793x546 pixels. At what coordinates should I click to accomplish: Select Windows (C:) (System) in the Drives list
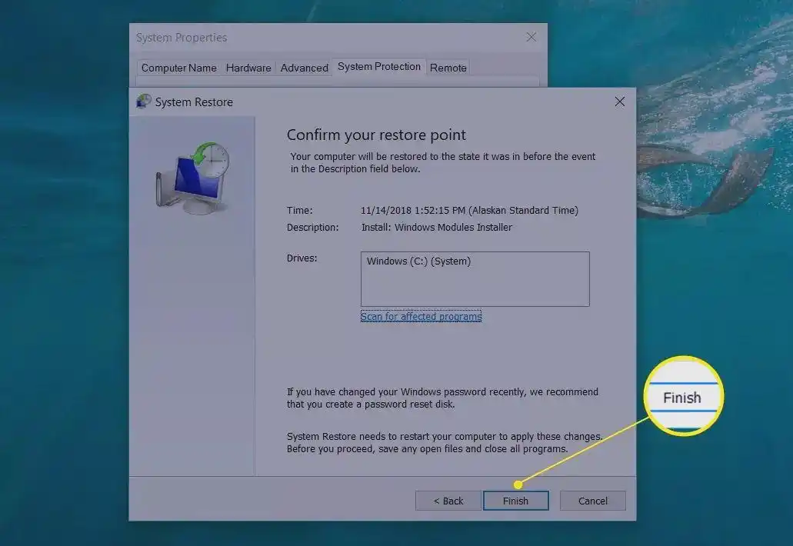tap(418, 261)
